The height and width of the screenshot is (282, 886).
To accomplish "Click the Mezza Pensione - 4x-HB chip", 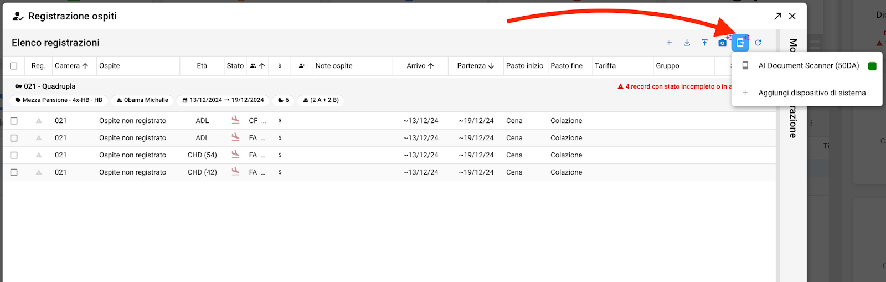I will point(59,100).
